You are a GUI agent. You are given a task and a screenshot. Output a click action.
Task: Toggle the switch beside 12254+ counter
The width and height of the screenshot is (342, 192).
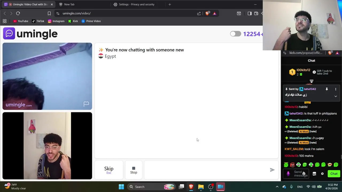235,34
